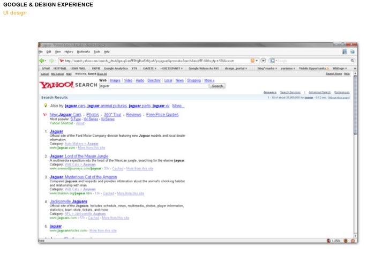Screen dimensions: 390x276
Task: Click the 'jaguar animal pictures' suggestion link
Action: 107,106
